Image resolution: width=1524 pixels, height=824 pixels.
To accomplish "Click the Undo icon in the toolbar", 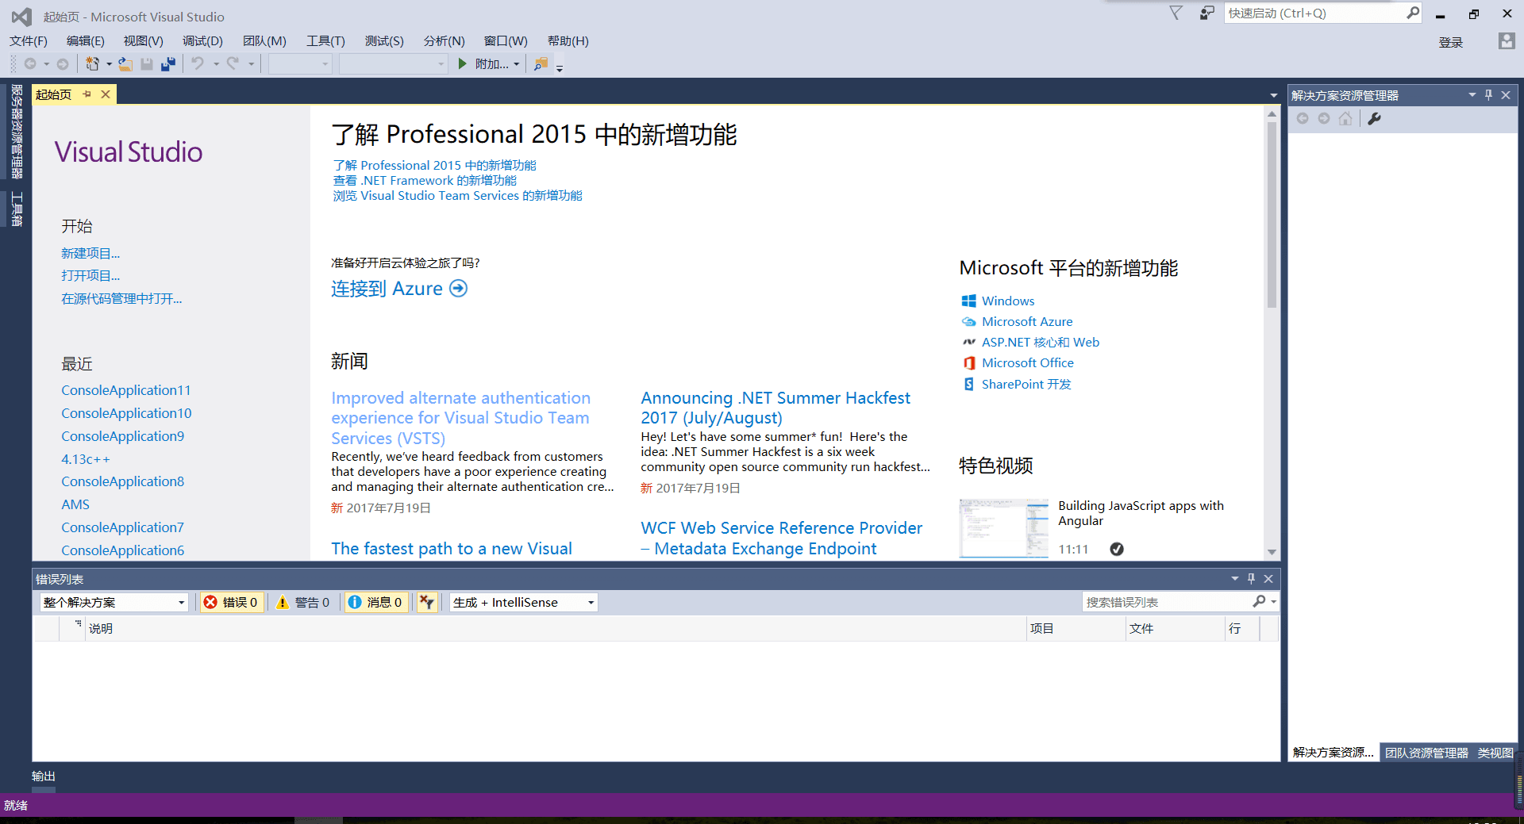I will coord(198,64).
